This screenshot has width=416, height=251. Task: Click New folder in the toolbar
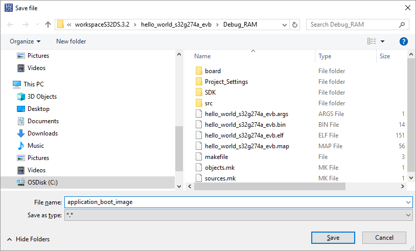(x=71, y=41)
